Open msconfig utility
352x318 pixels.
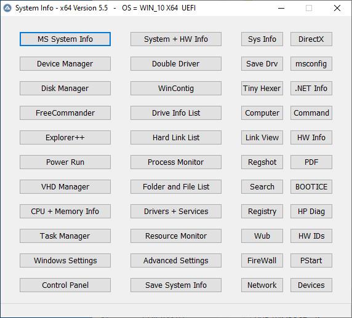(311, 64)
